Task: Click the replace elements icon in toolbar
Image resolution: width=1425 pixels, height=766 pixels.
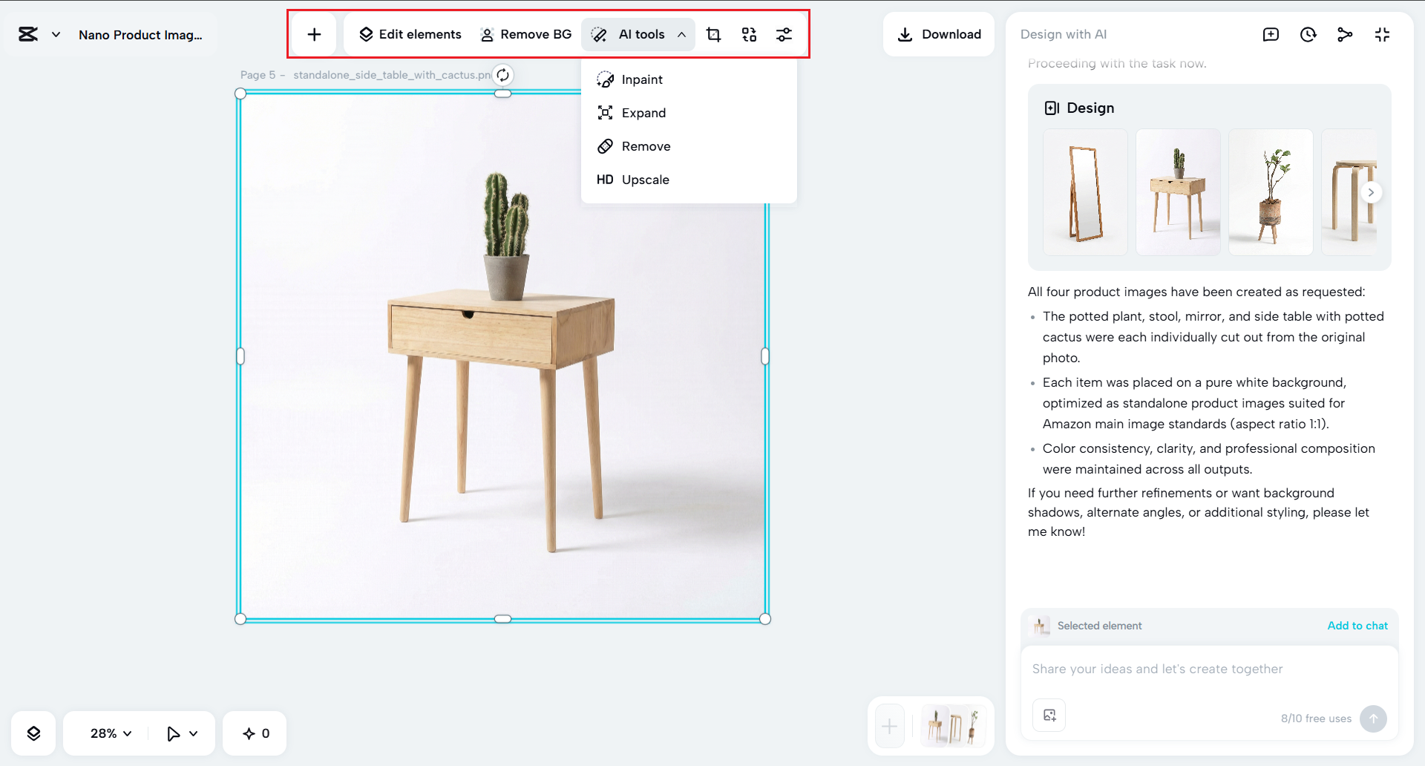Action: click(x=749, y=34)
